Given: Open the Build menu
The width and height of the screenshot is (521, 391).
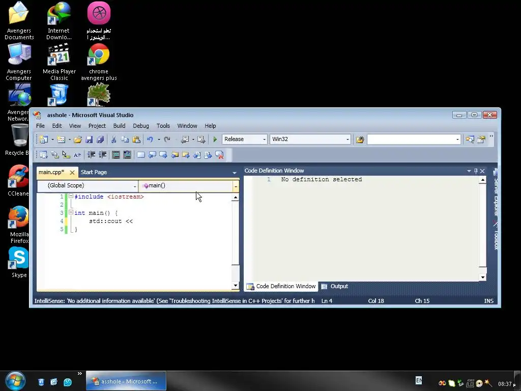Looking at the screenshot, I should 119,126.
